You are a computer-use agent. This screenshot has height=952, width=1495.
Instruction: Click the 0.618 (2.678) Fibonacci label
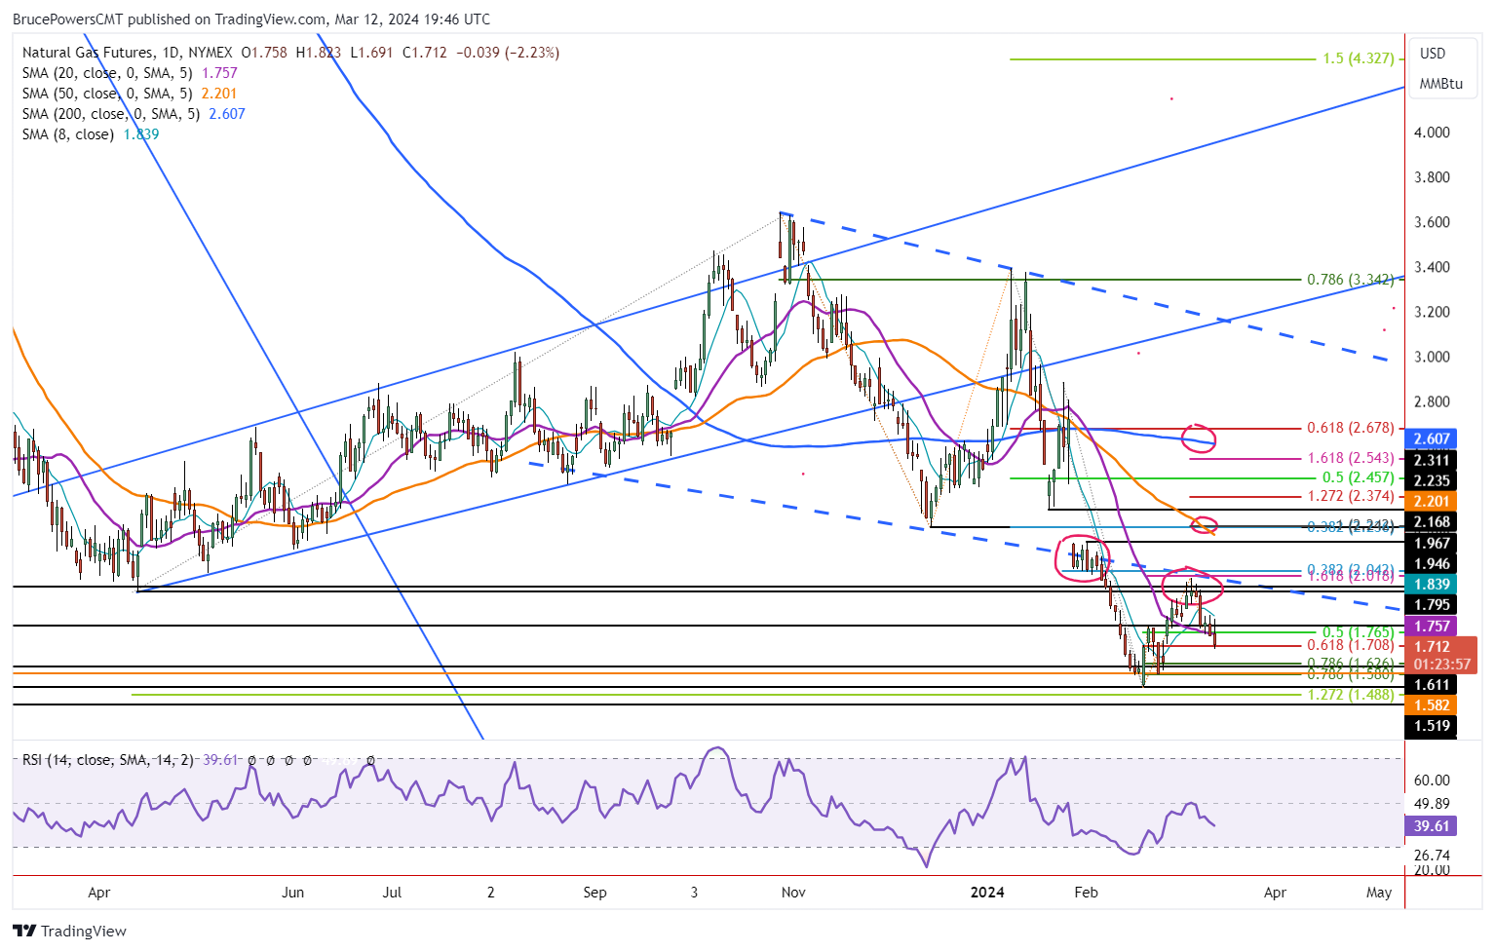pos(1351,428)
